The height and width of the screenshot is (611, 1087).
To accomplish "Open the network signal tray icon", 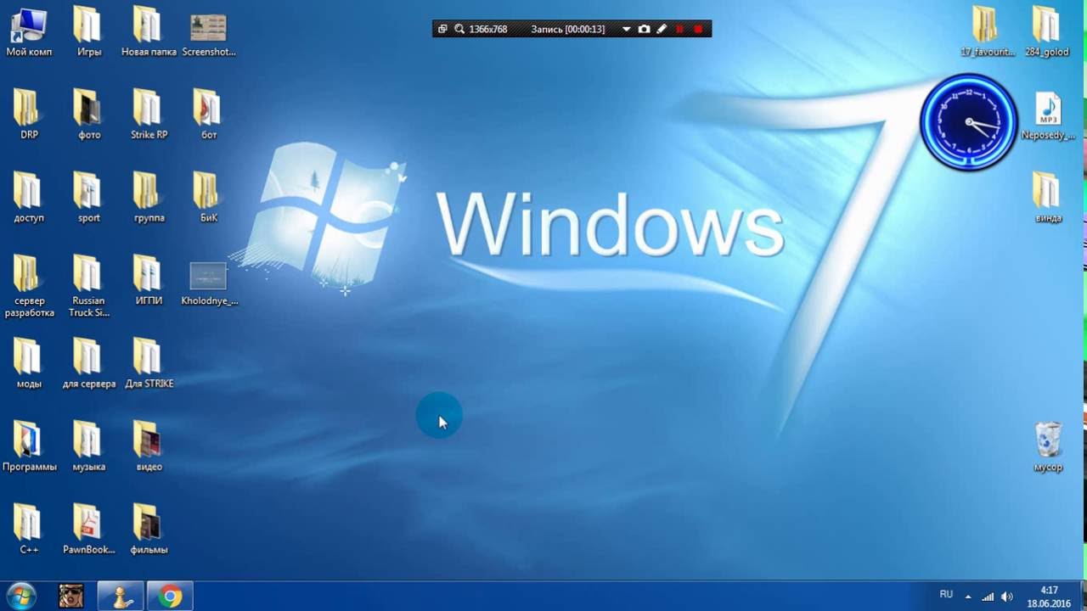I will point(988,597).
